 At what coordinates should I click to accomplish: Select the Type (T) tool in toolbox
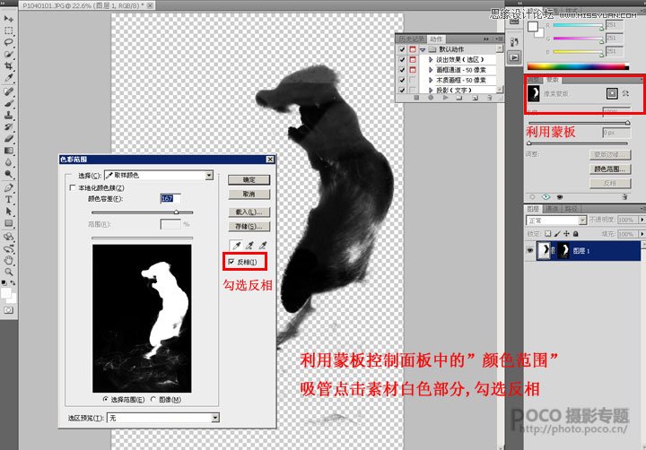[x=9, y=199]
